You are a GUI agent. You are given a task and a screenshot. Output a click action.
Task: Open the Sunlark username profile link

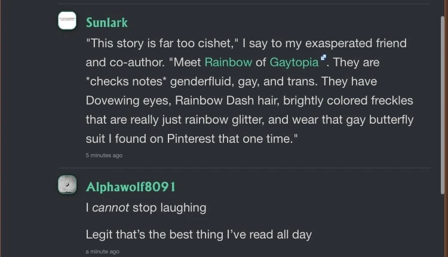click(x=107, y=23)
